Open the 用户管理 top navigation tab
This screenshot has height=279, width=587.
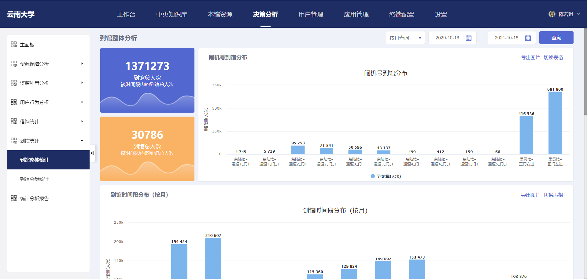click(x=311, y=14)
